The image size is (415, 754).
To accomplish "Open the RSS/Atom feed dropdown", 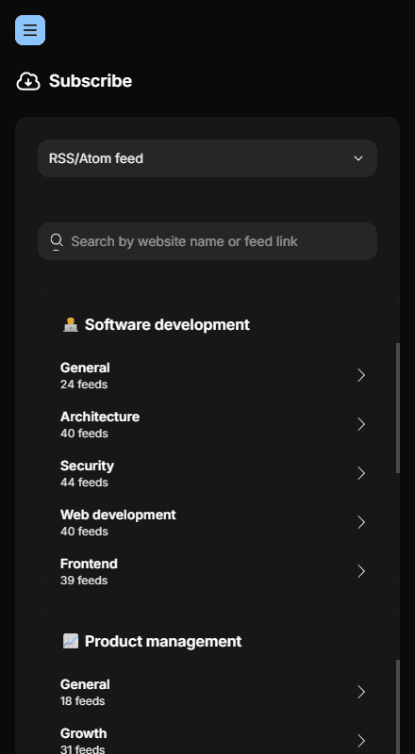I will (x=207, y=158).
